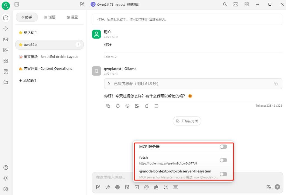Copy the assistant's reply message

(x=108, y=106)
